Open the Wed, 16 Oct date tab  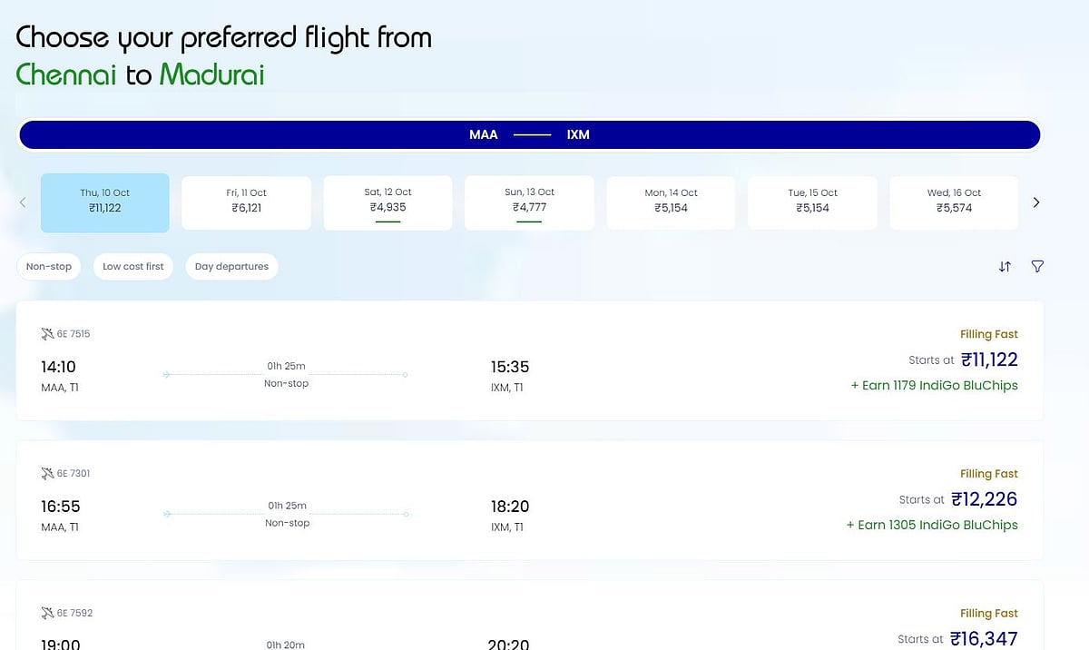click(954, 202)
